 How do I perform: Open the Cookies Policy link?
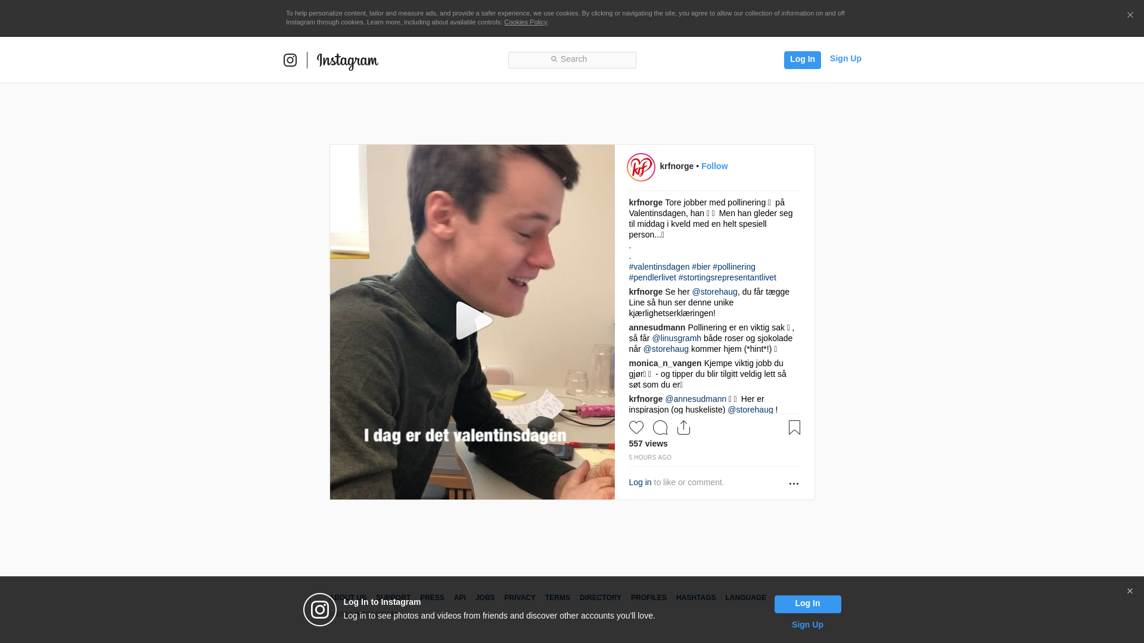(525, 22)
